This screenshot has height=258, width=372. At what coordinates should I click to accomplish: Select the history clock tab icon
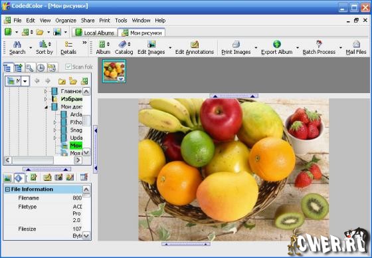pos(41,68)
